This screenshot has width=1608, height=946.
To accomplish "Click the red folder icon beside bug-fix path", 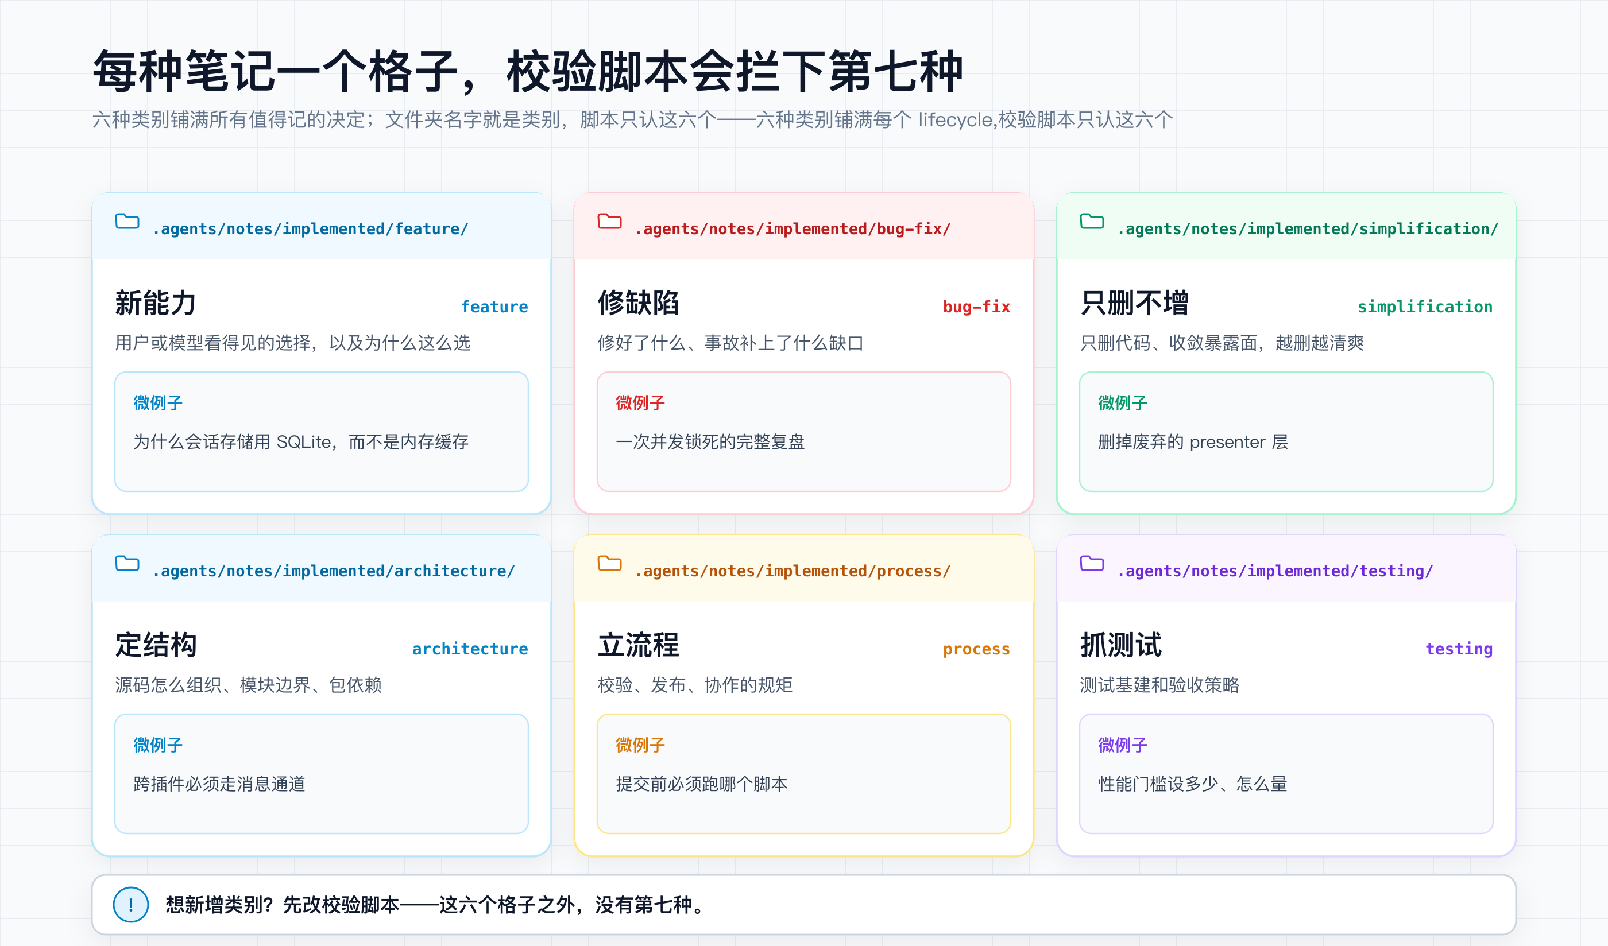I will coord(609,222).
